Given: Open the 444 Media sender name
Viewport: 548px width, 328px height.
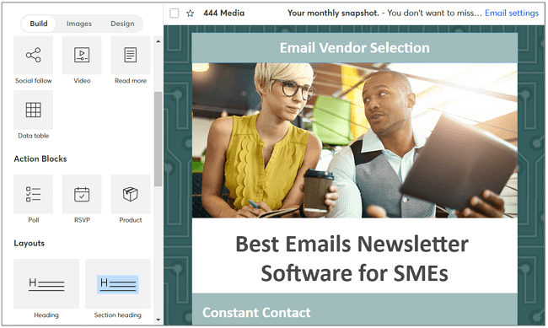Looking at the screenshot, I should pos(224,13).
